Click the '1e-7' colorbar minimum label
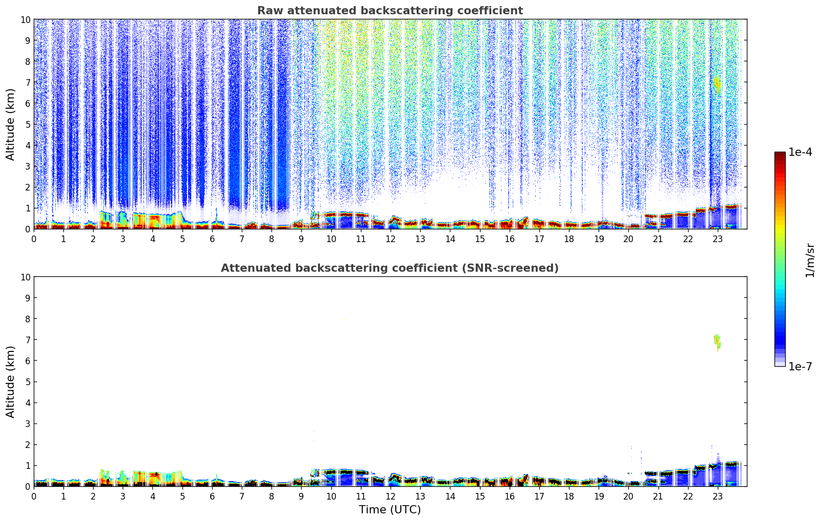This screenshot has width=821, height=521. click(800, 367)
